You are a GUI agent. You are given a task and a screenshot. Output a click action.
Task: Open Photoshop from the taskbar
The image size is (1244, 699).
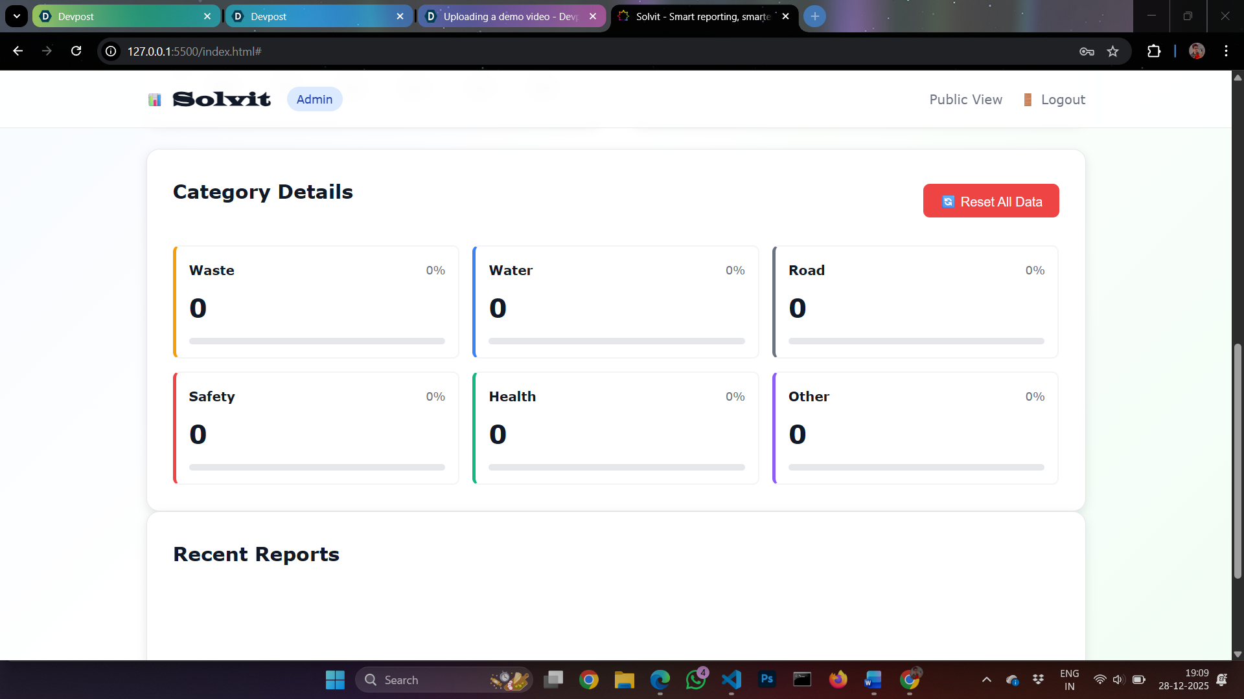(766, 680)
